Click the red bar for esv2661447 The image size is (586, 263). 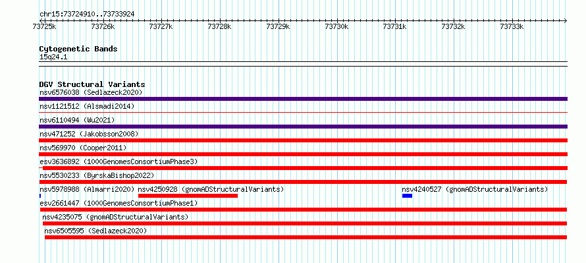coord(304,210)
